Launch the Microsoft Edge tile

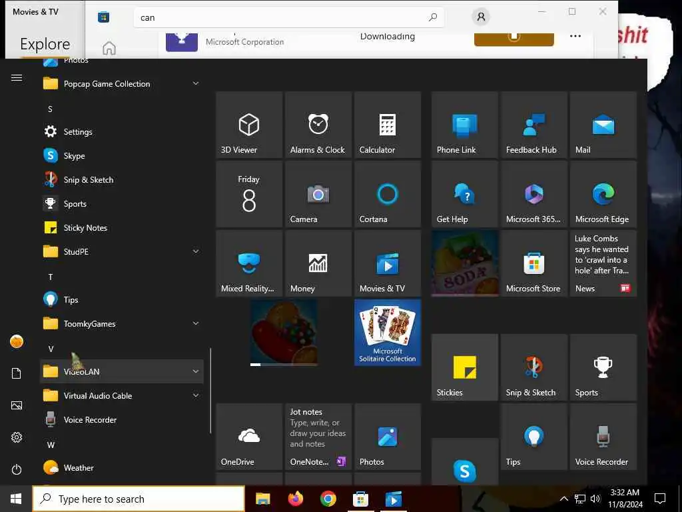(x=603, y=194)
